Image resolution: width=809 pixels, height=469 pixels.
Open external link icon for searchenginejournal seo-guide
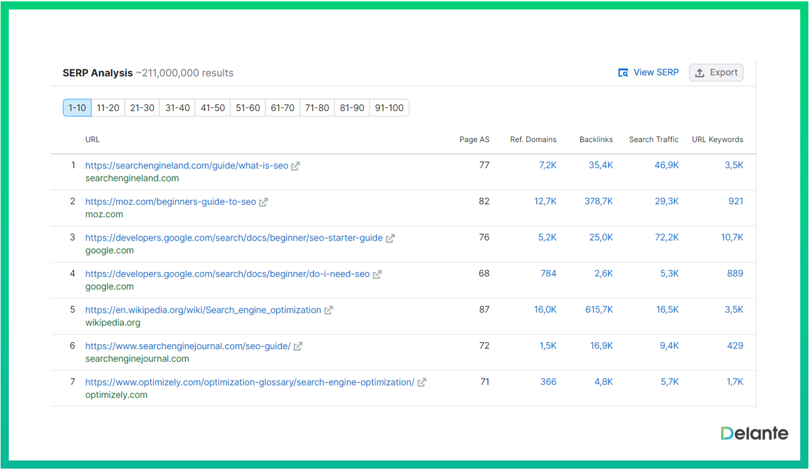click(298, 347)
